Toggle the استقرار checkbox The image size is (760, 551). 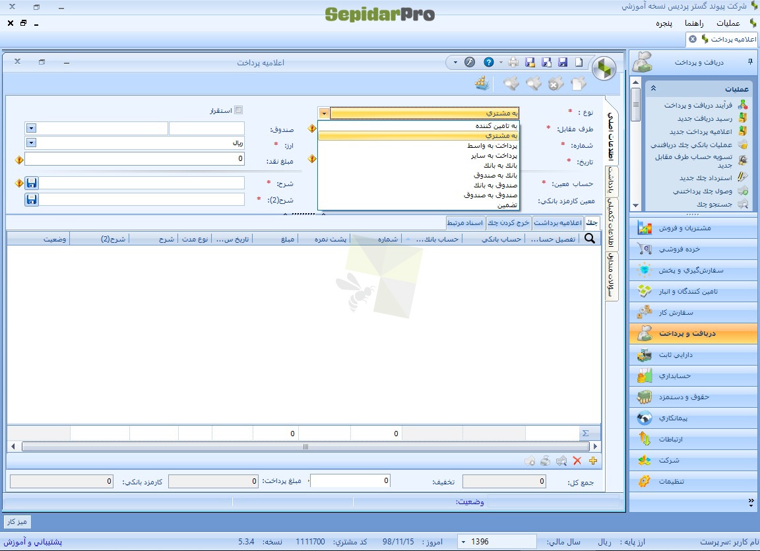238,110
